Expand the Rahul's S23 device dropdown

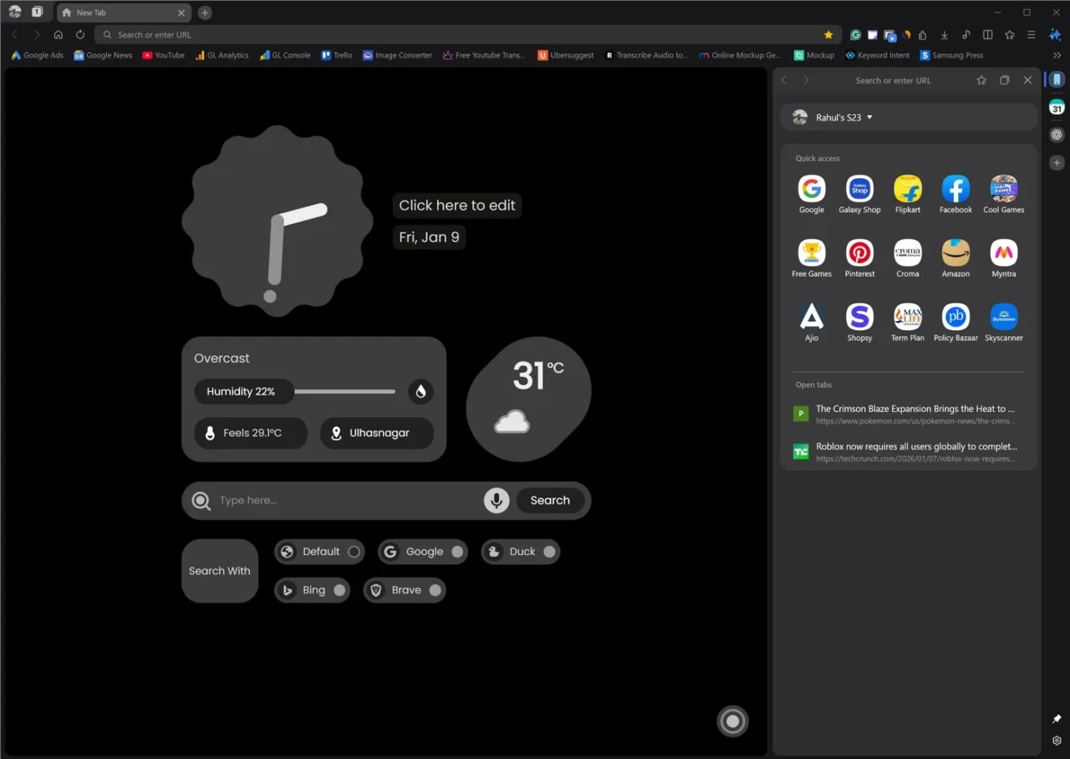coord(869,118)
